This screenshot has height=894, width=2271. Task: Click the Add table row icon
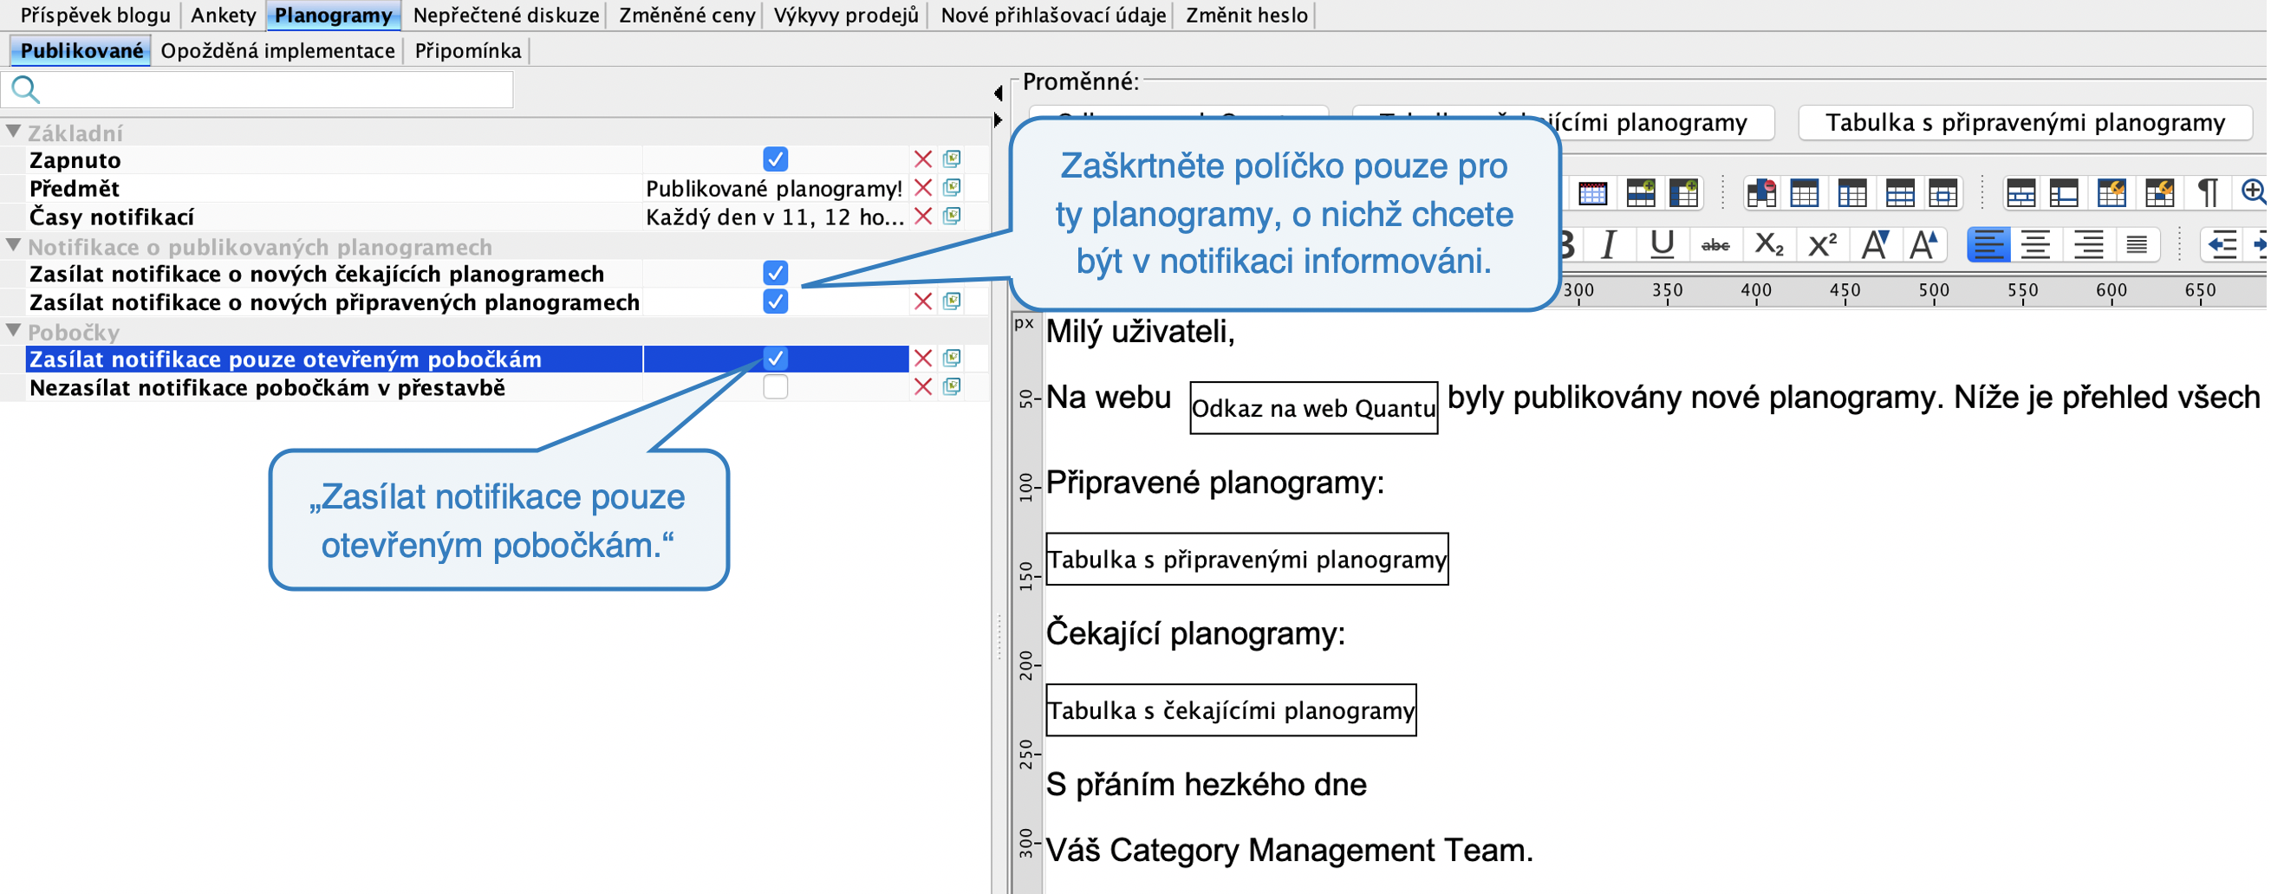1642,192
